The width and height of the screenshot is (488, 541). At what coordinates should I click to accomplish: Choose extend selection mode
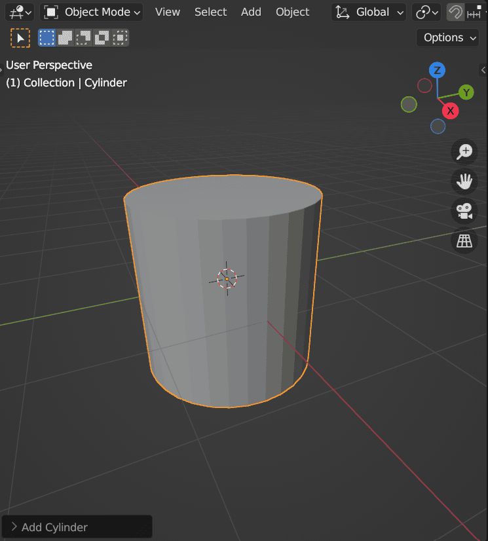(x=66, y=37)
